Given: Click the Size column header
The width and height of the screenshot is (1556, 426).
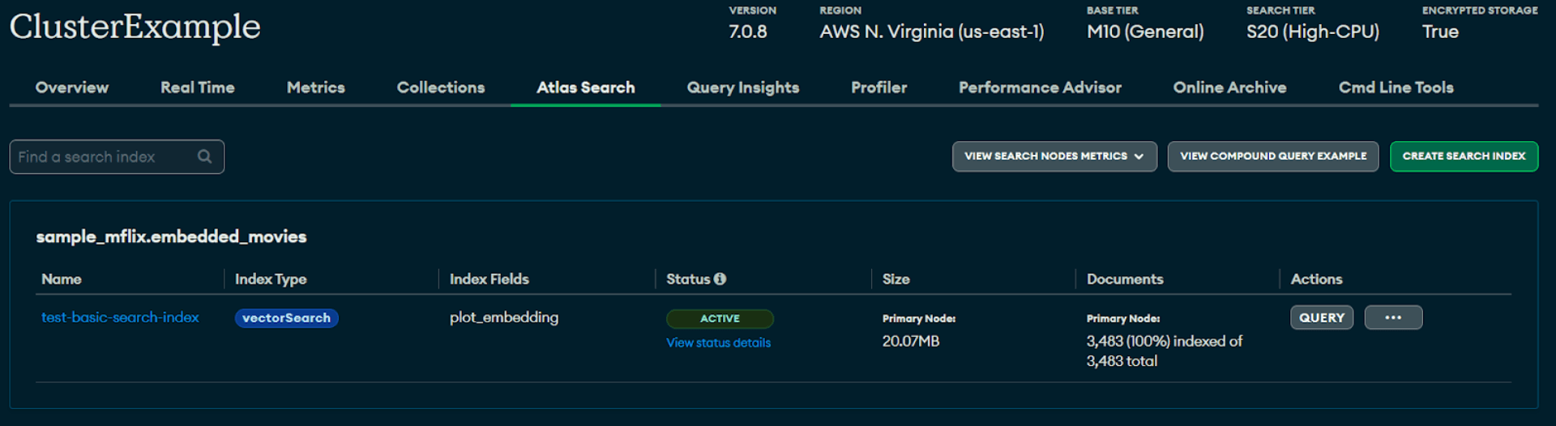Looking at the screenshot, I should 896,279.
